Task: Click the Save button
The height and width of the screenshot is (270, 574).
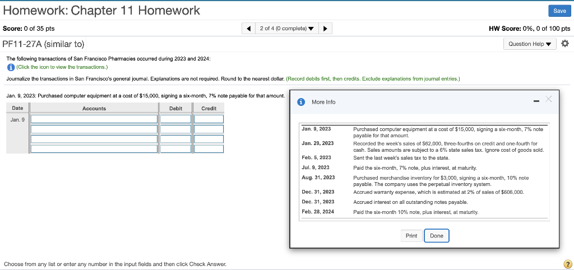Action: pyautogui.click(x=559, y=11)
